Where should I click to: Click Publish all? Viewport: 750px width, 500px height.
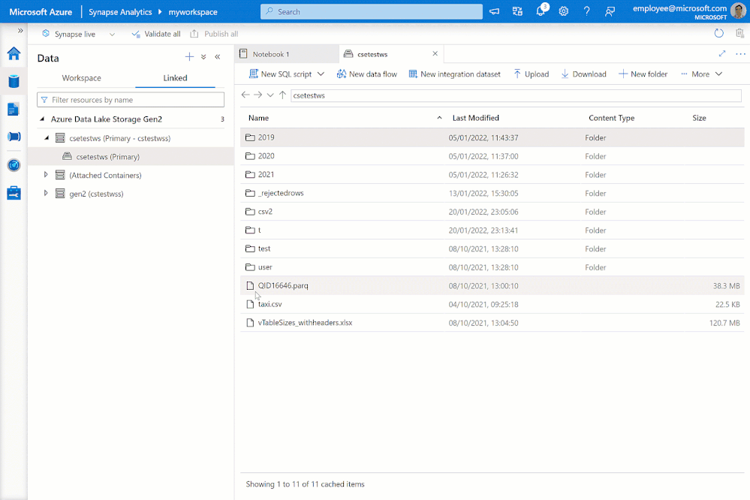pos(214,34)
